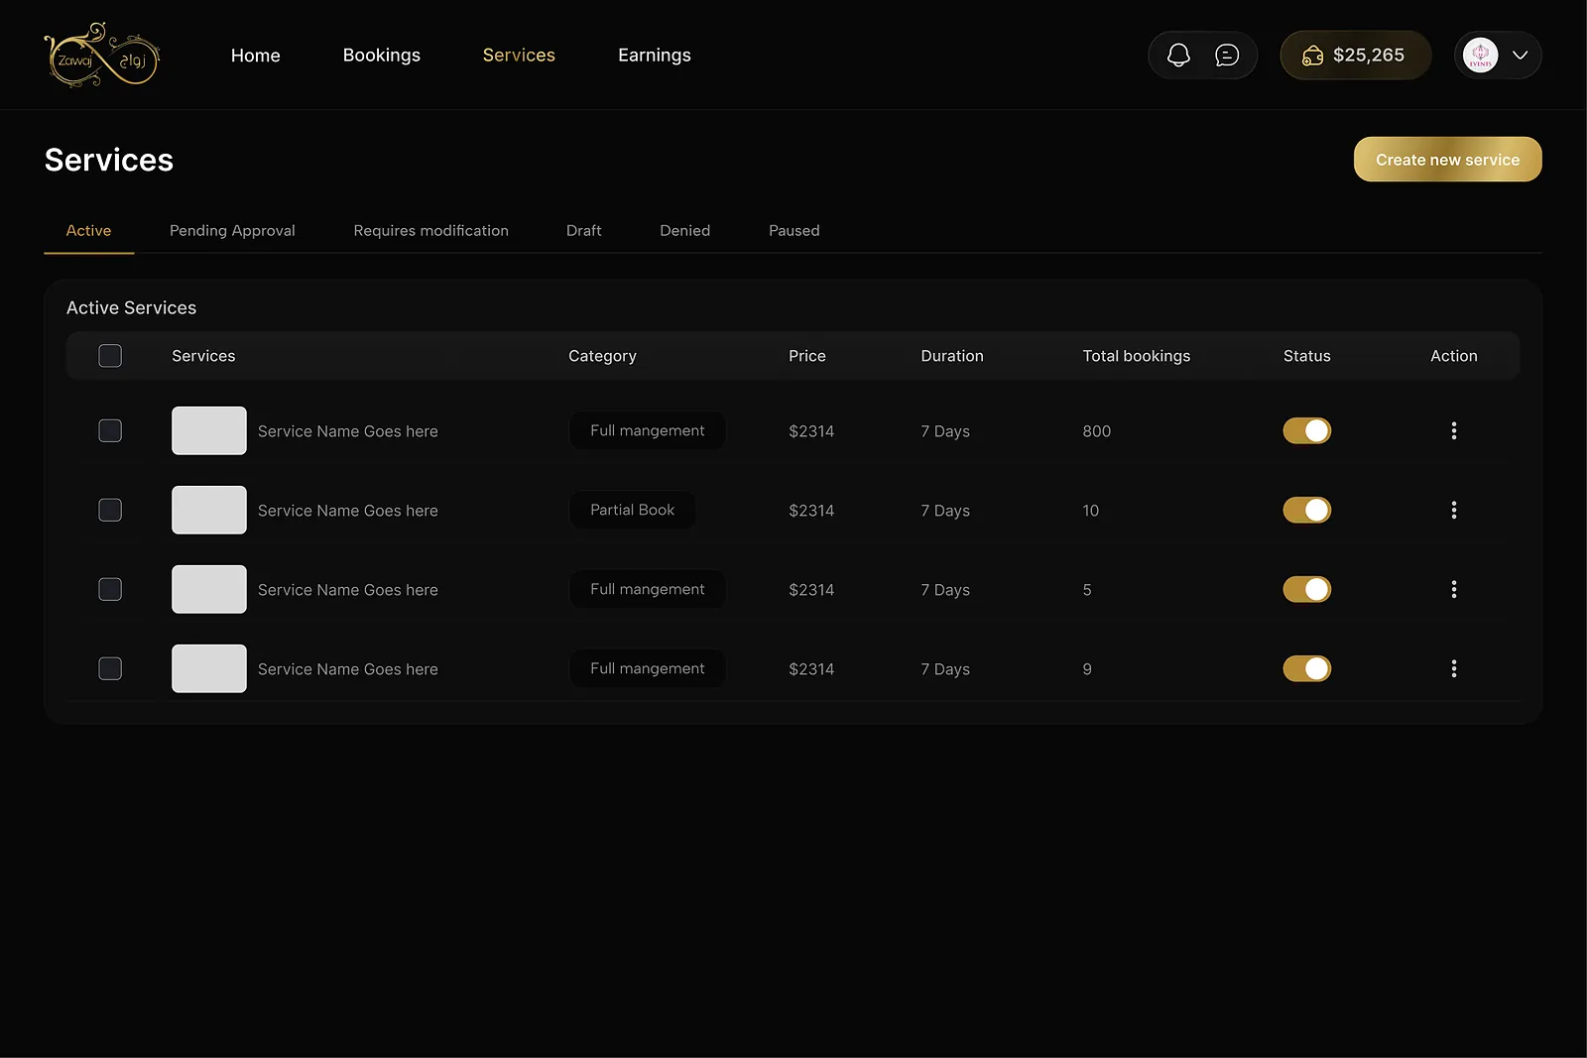Open action menu for row with 5 bookings

[1454, 589]
